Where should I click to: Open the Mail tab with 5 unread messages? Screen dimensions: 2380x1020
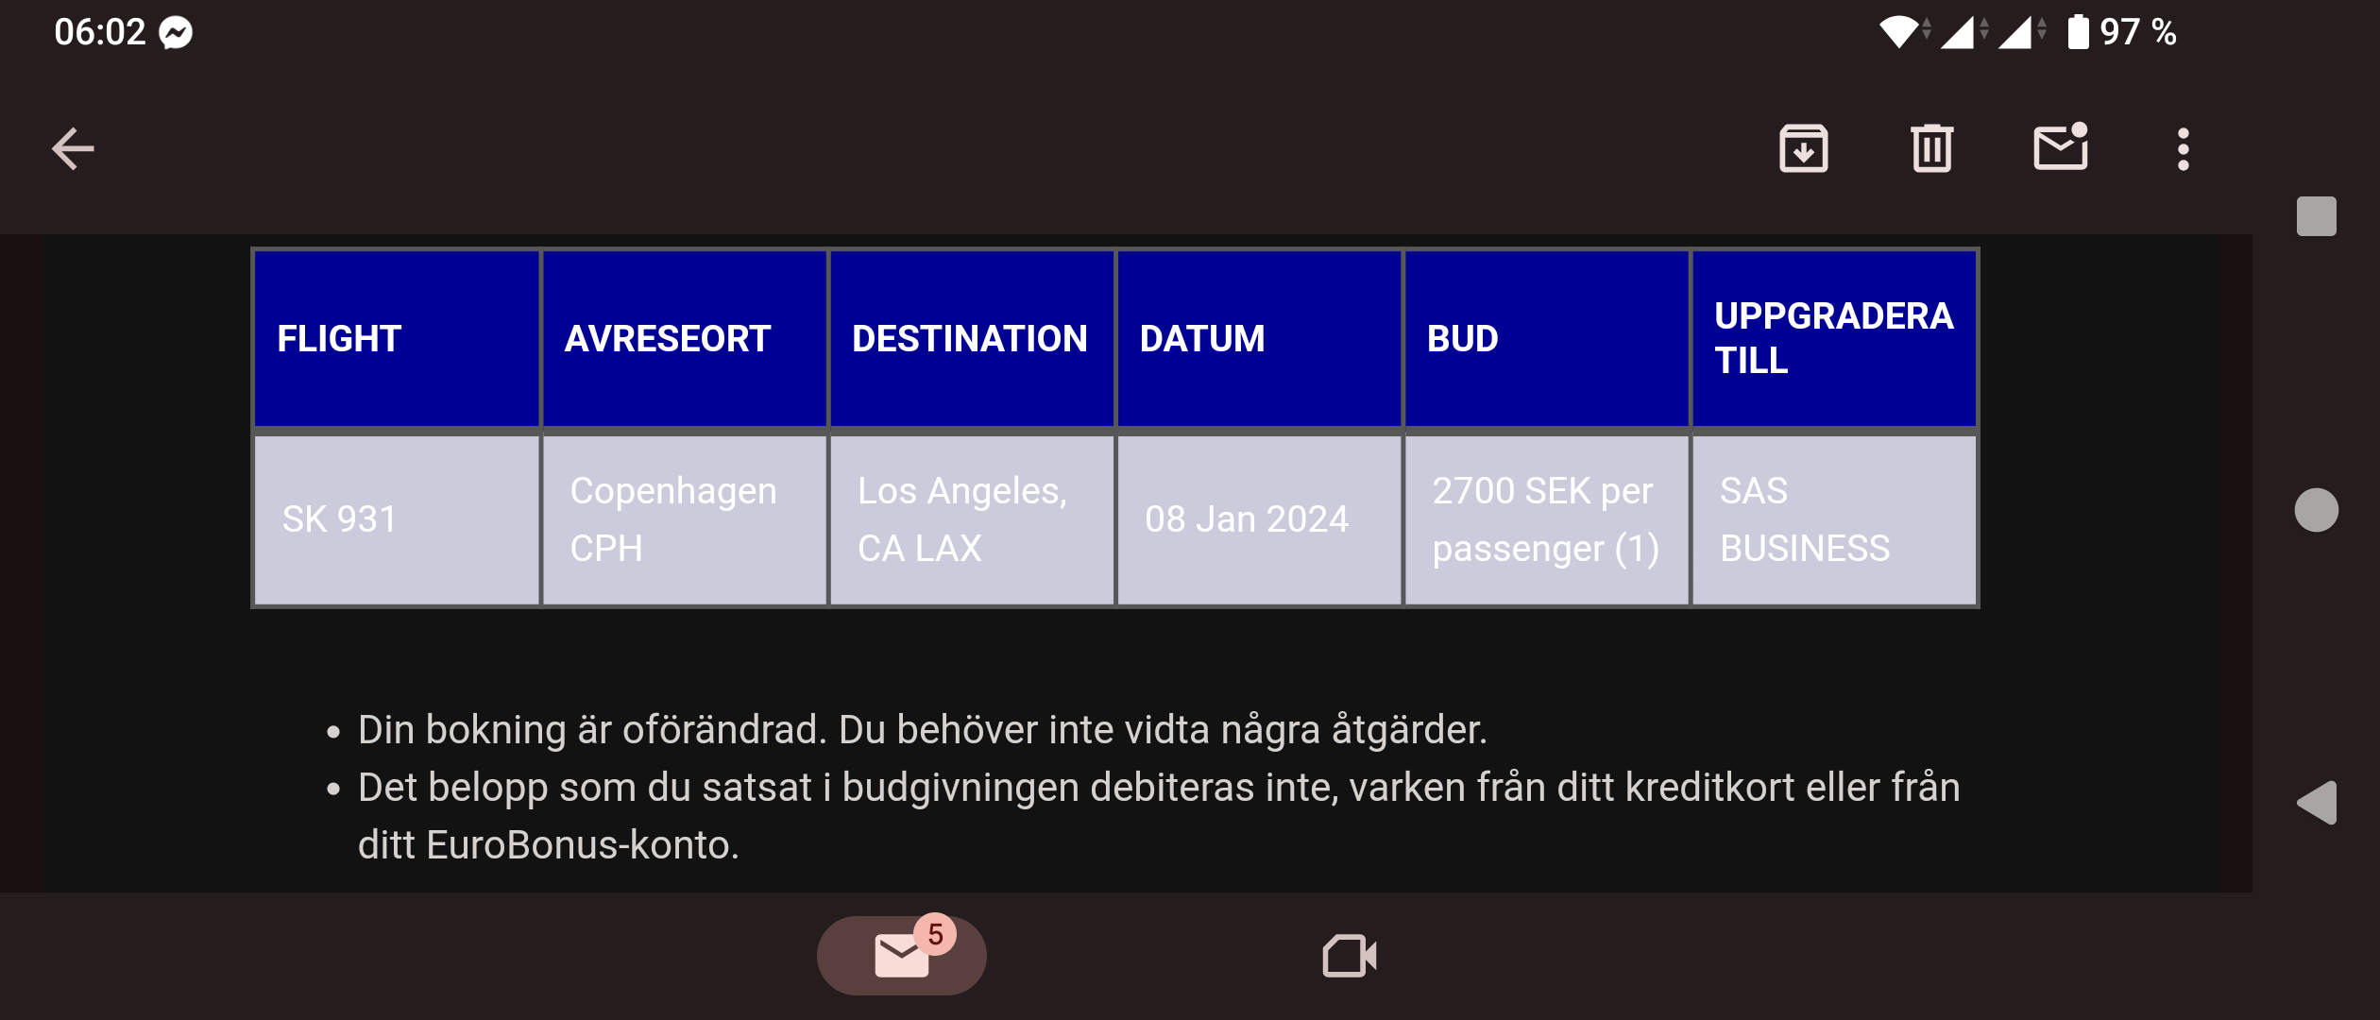900,956
